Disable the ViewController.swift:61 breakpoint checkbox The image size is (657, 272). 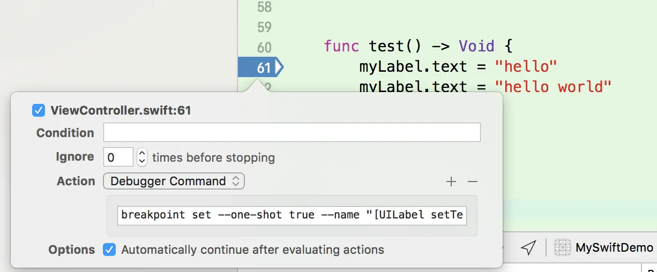[38, 111]
